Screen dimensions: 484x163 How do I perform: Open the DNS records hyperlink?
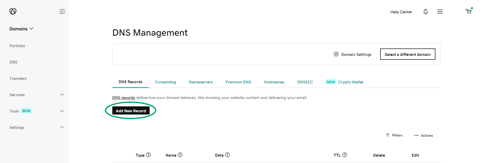(x=124, y=98)
